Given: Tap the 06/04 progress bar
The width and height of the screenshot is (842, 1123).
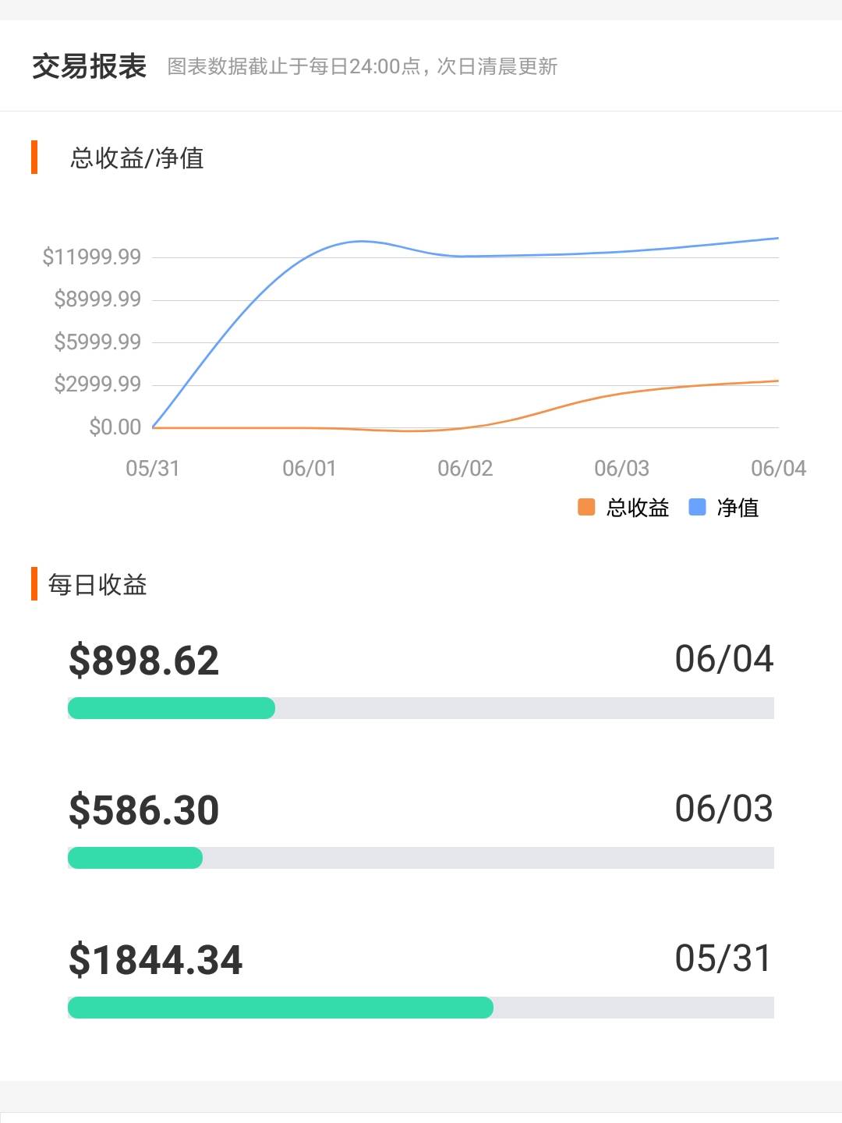Looking at the screenshot, I should [421, 708].
